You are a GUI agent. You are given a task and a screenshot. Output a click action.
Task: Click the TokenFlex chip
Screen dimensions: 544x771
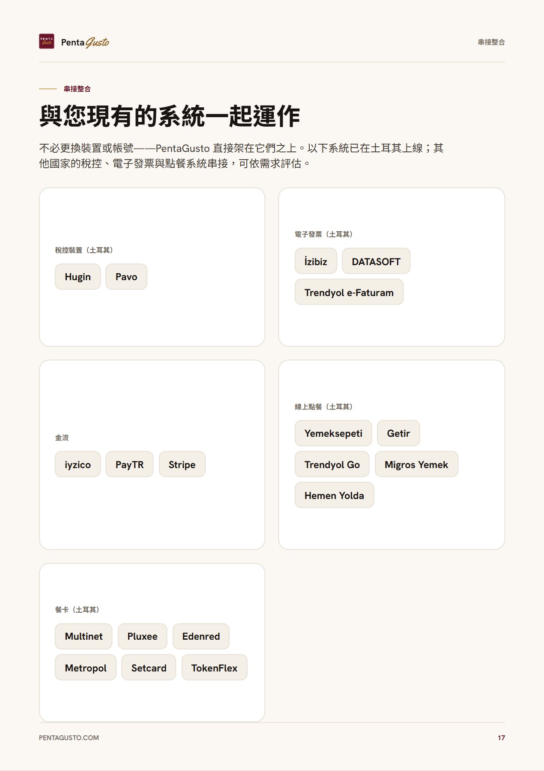coord(214,668)
